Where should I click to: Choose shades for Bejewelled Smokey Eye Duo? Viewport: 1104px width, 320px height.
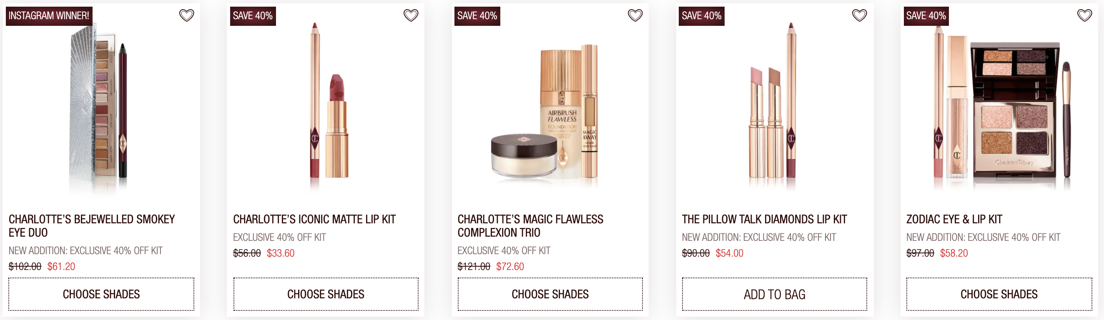coord(101,294)
